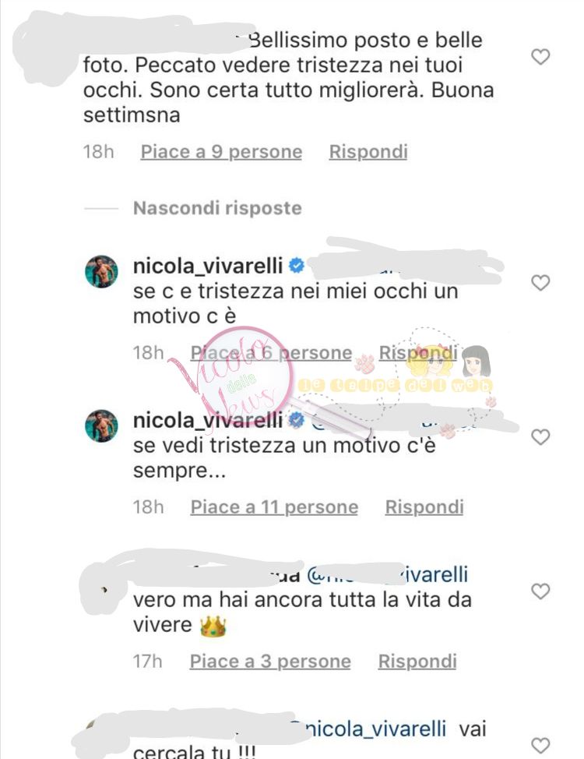Tap verified badge on second nicola_vivarelli reply
The height and width of the screenshot is (759, 584).
point(296,420)
